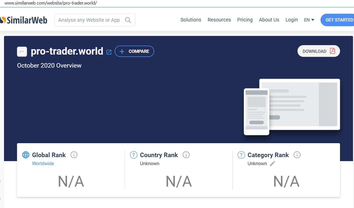Click the pro-trader.world PT favicon

[22, 52]
